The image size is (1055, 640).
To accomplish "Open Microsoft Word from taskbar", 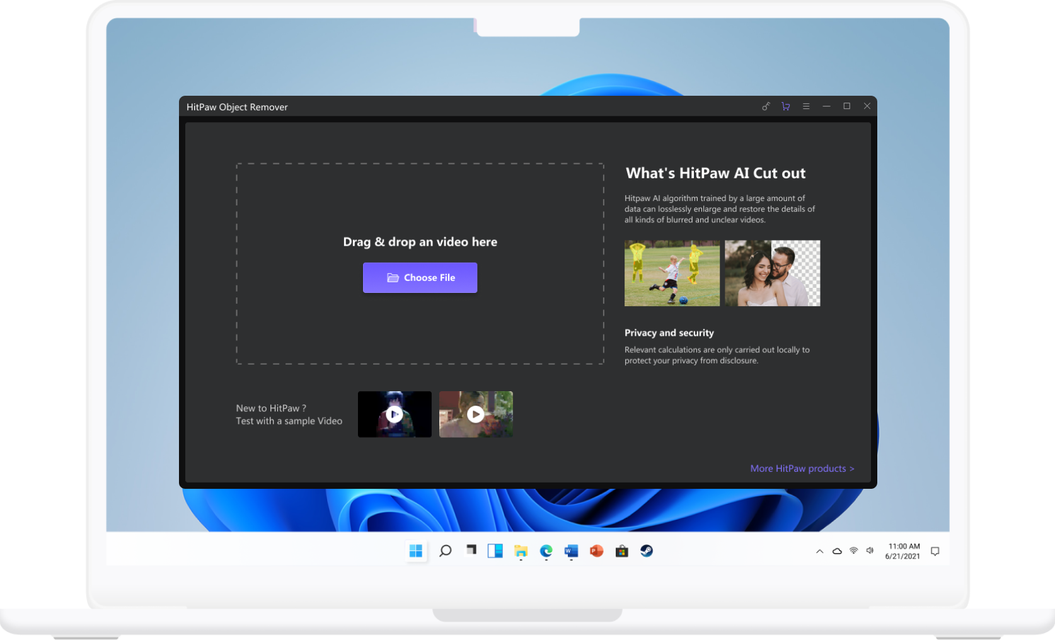I will coord(571,551).
